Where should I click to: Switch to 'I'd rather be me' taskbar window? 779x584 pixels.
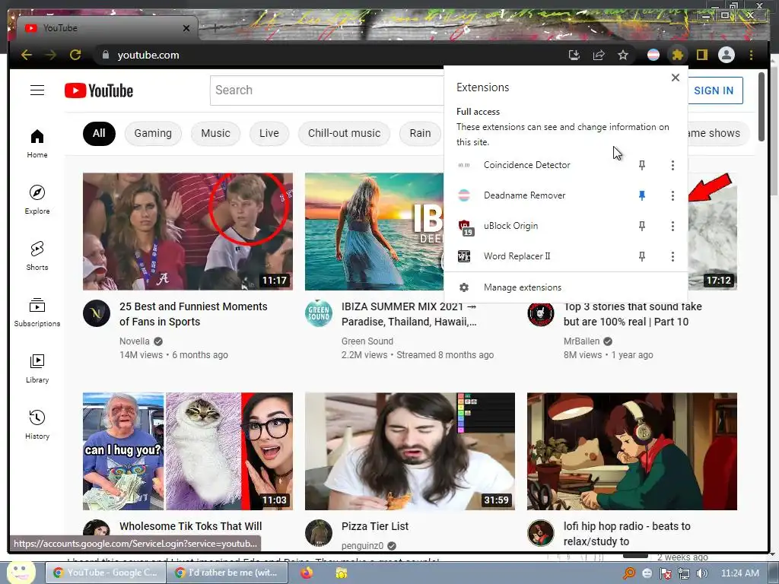[227, 573]
